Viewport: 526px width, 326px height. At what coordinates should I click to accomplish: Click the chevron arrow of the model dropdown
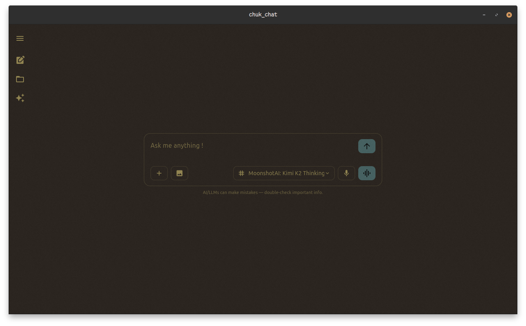pos(328,173)
